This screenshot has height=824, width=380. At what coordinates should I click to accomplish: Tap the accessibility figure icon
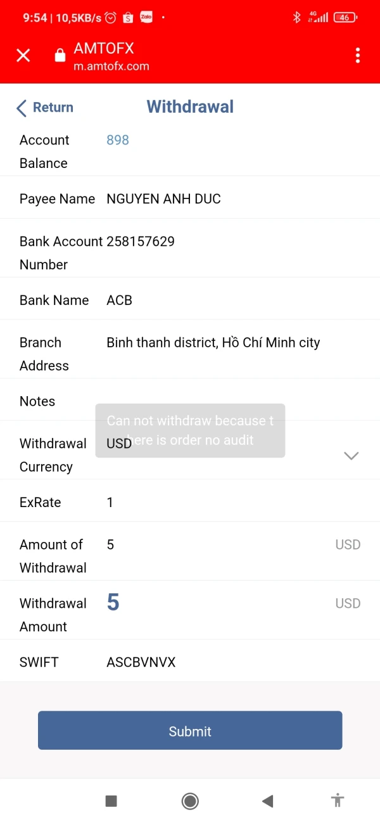[338, 801]
